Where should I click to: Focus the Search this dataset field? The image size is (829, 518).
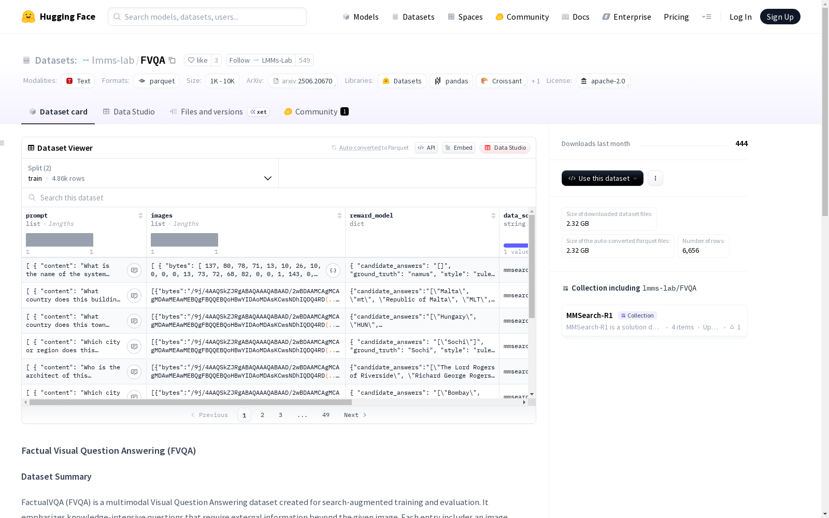pos(279,197)
